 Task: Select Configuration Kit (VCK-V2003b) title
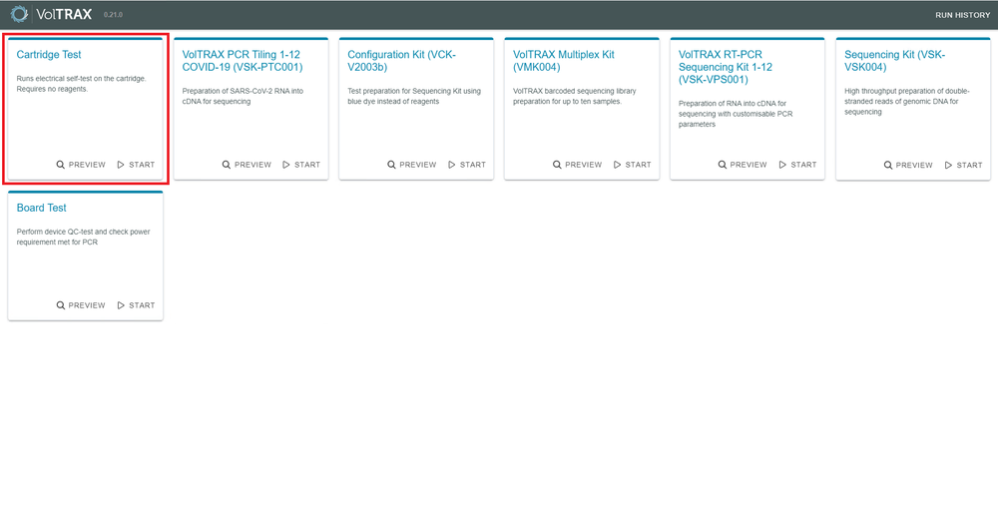pyautogui.click(x=401, y=61)
